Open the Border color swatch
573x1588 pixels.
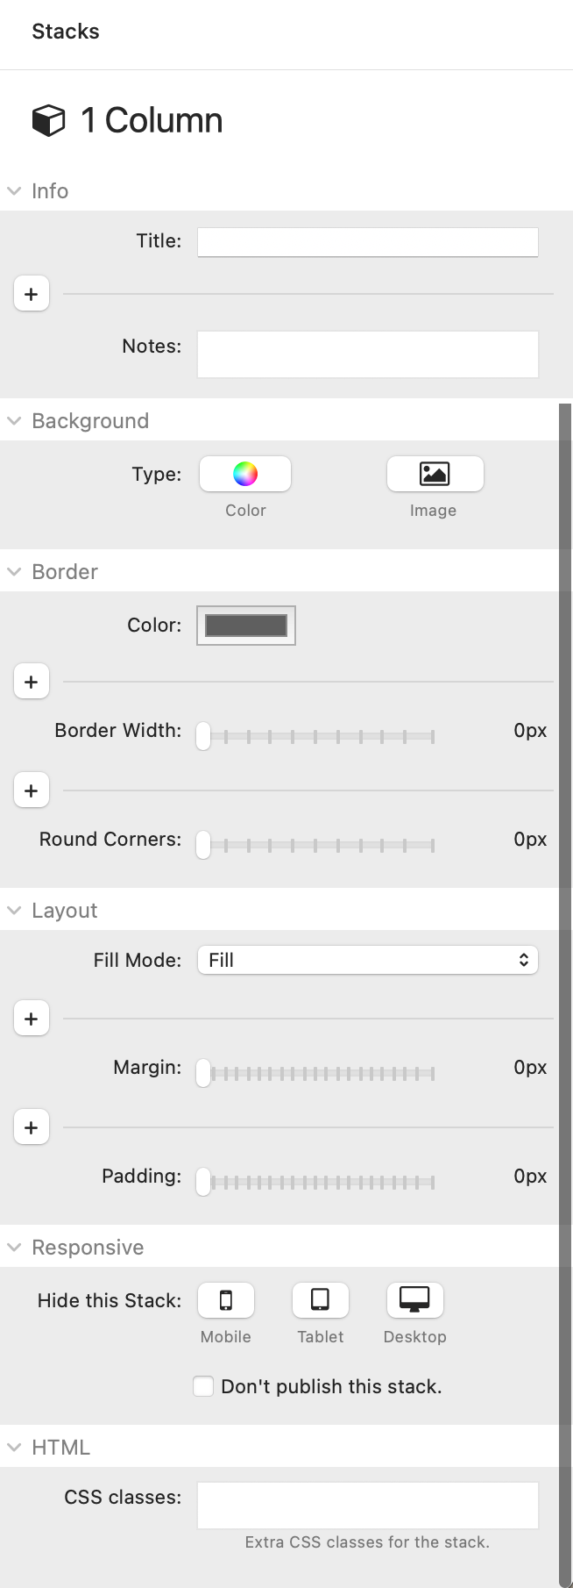coord(246,626)
